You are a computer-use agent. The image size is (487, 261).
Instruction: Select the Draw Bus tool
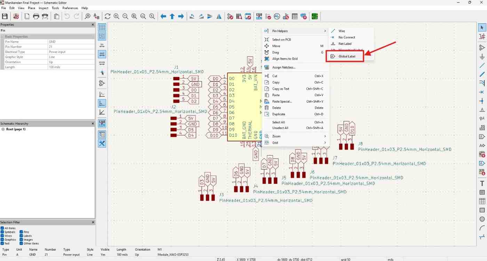pos(482,74)
